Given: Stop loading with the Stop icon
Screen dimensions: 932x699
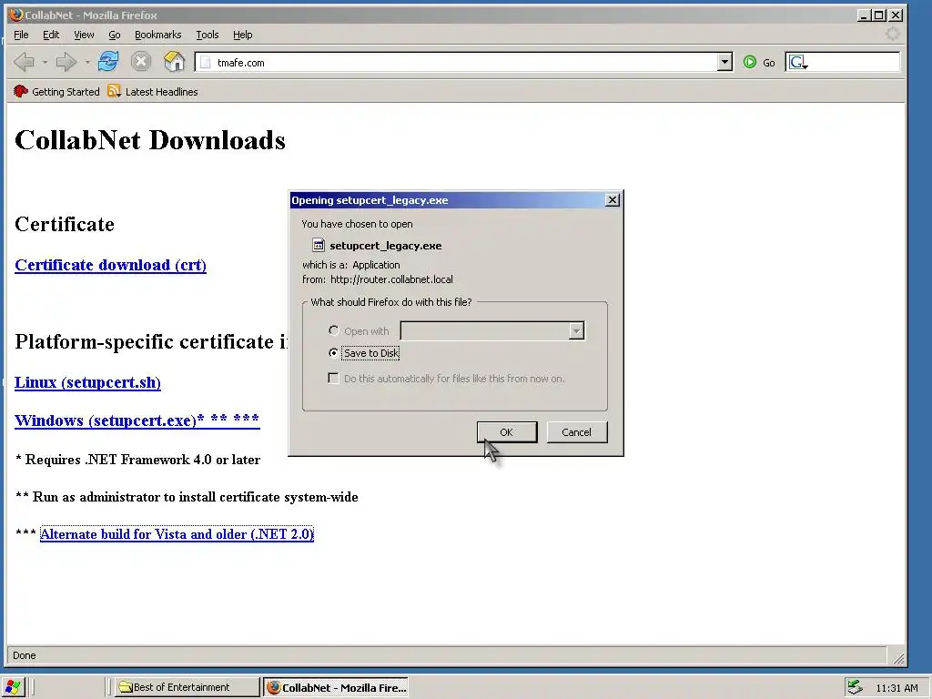Looking at the screenshot, I should 141,61.
